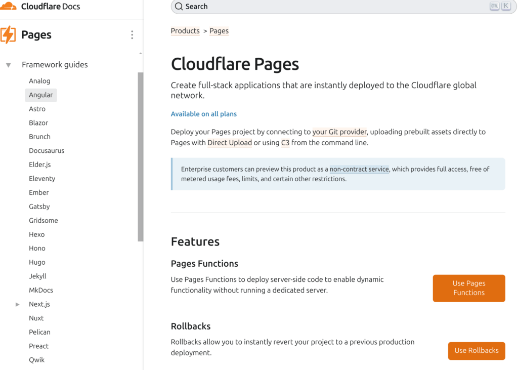Click the K key hint in search
This screenshot has width=518, height=370.
click(506, 6)
